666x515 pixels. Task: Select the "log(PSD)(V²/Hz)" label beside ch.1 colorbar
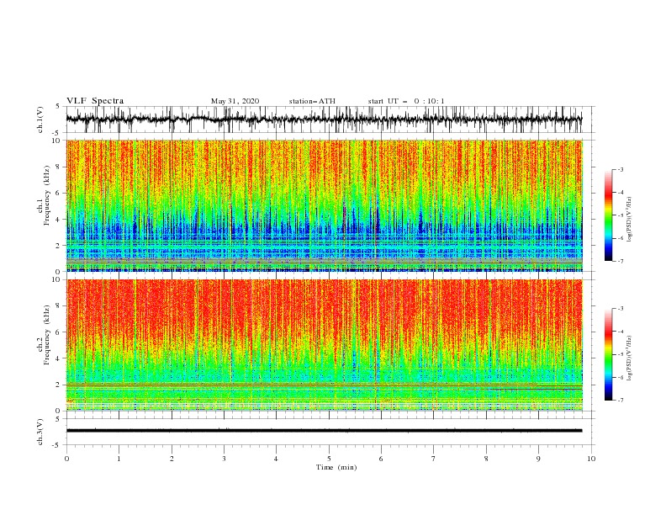click(630, 220)
